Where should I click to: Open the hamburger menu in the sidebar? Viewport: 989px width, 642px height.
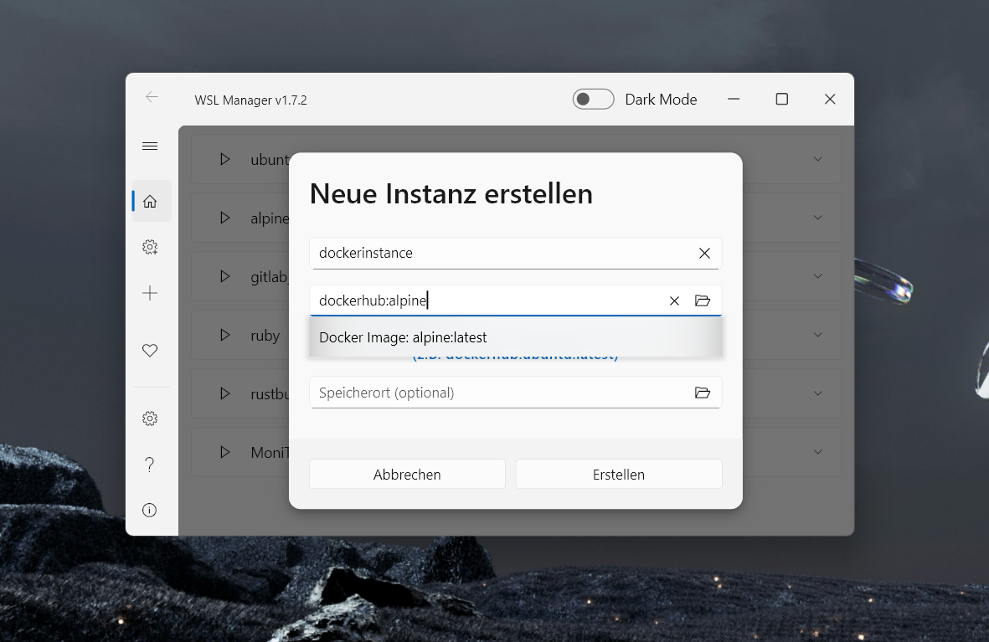pyautogui.click(x=150, y=146)
